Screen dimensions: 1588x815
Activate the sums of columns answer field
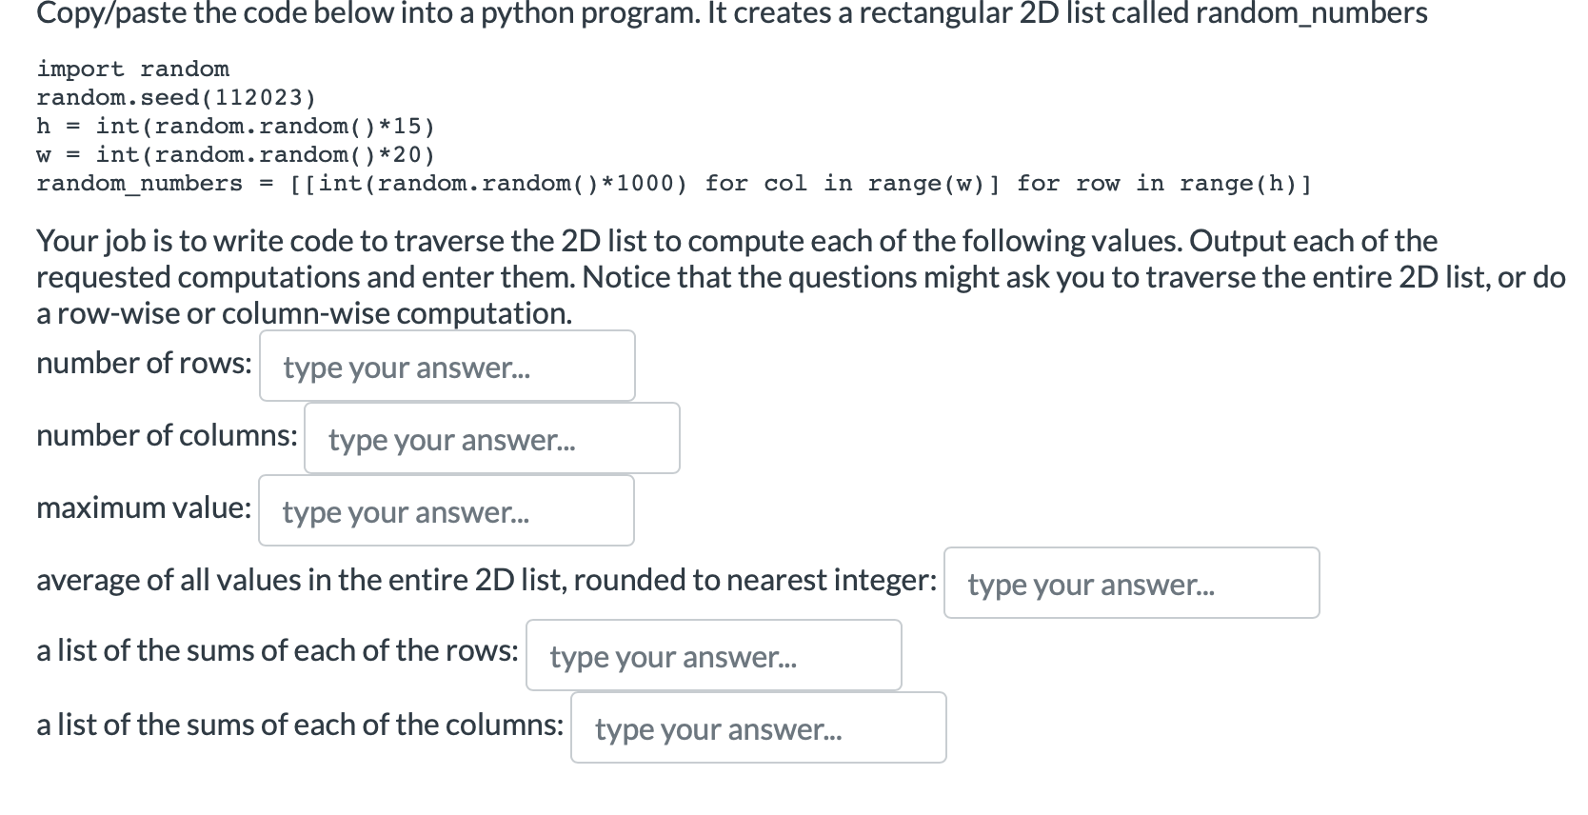coord(759,727)
